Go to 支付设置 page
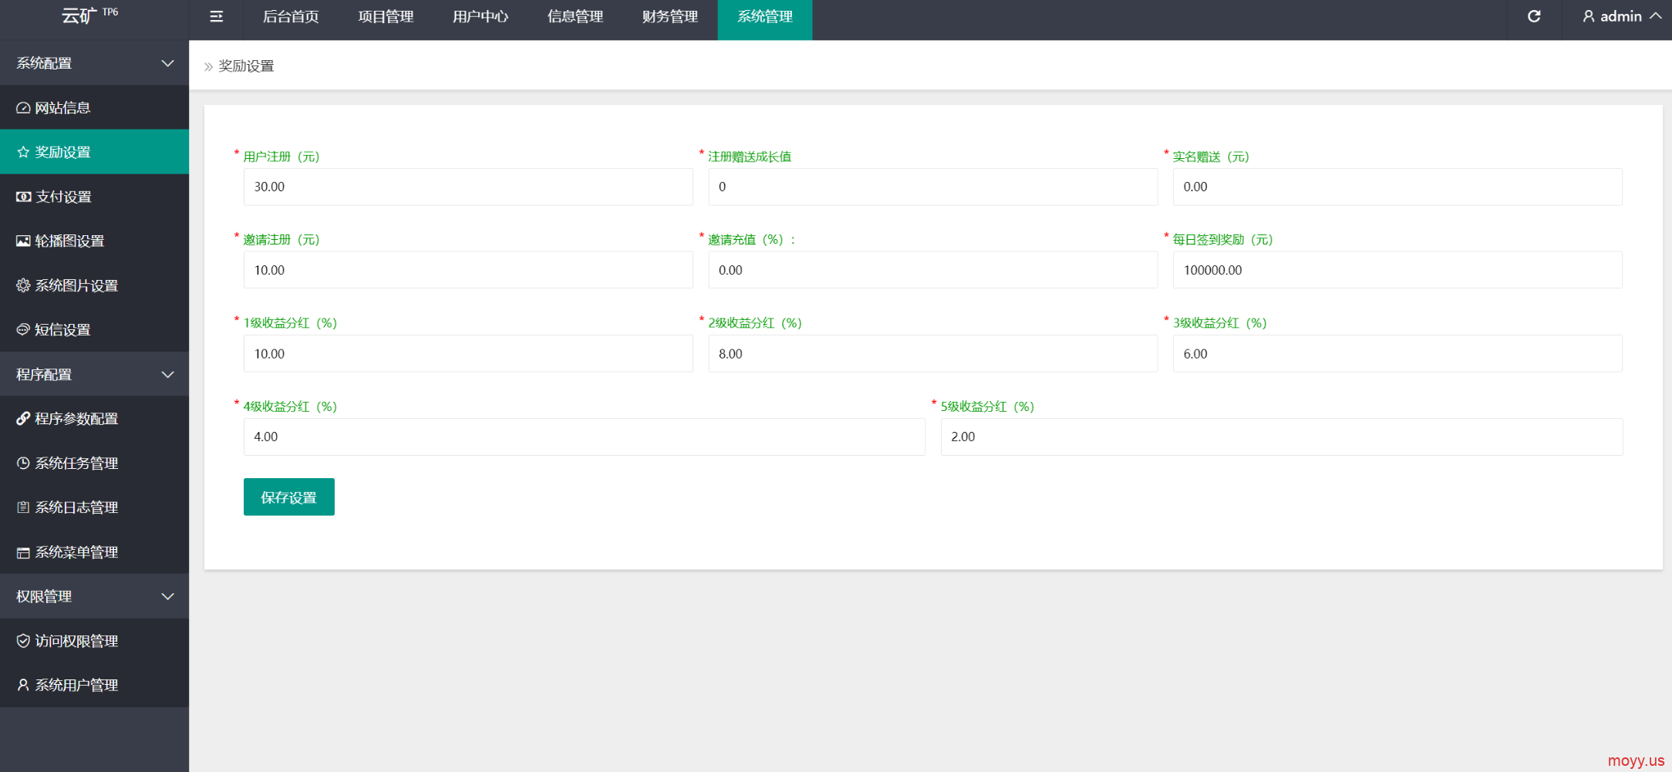1672x772 pixels. click(94, 197)
